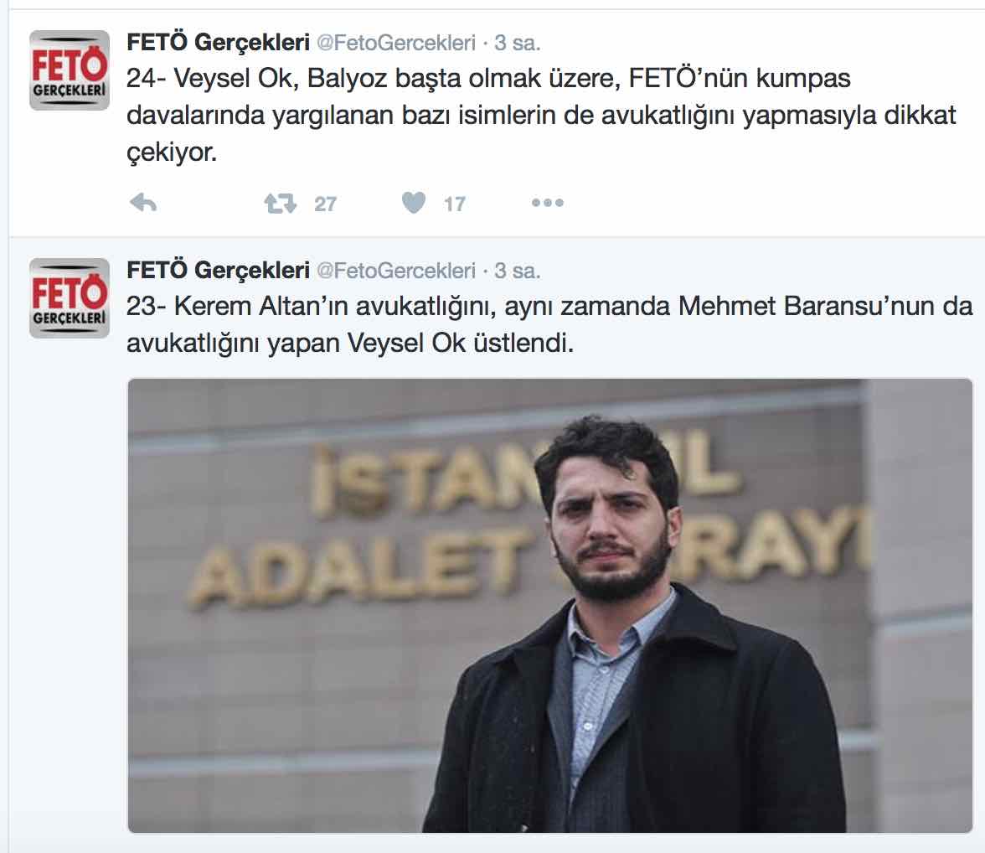Enlarge the photo of man at Adalet Sarayı
Viewport: 985px width, 853px height.
tap(550, 605)
